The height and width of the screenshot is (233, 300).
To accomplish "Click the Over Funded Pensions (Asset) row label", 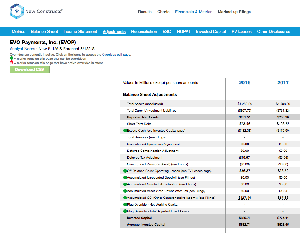I will coord(158,164).
